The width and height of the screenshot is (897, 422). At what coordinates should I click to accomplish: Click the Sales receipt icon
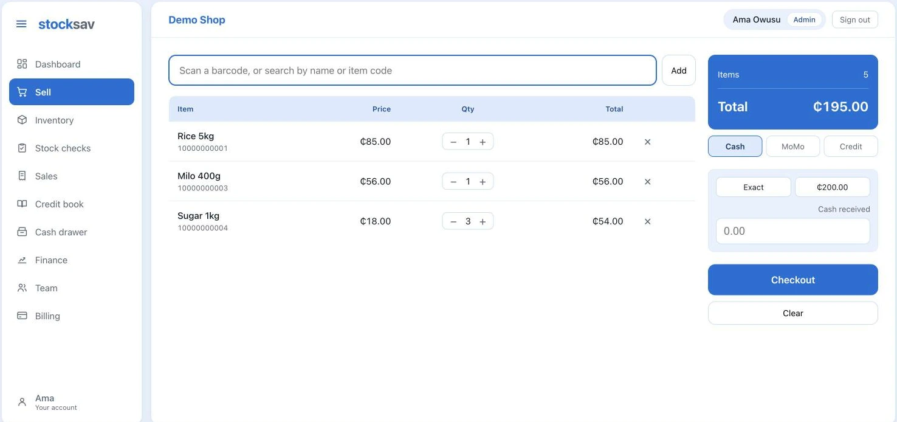[22, 176]
